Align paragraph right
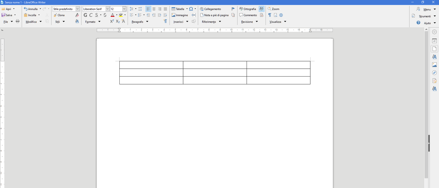 tap(159, 9)
